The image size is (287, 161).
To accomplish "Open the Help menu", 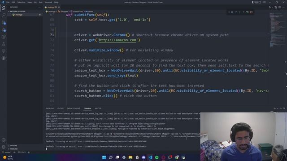I will point(56,2).
